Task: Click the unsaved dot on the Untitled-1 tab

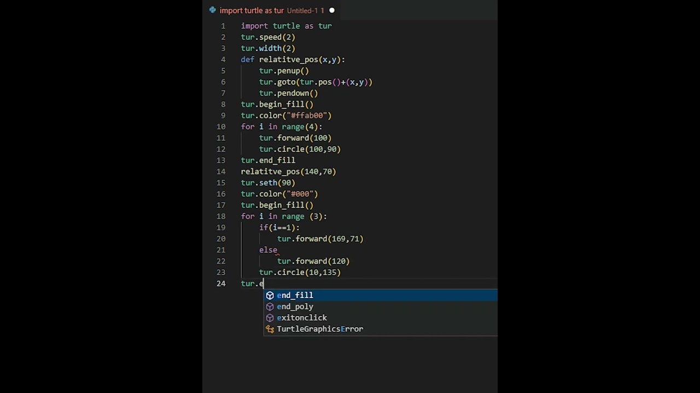Action: (331, 10)
